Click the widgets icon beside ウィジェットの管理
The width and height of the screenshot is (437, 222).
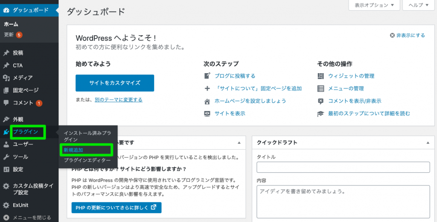pos(321,76)
